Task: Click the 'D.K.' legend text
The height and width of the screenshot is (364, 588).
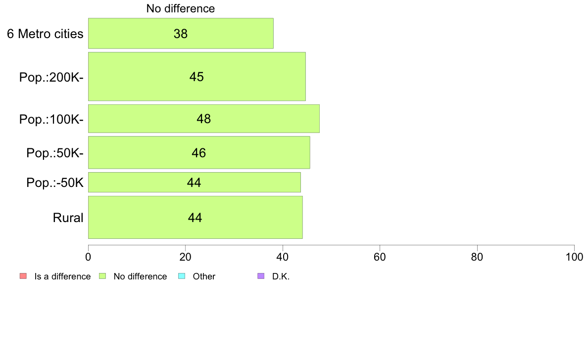Action: pyautogui.click(x=281, y=276)
